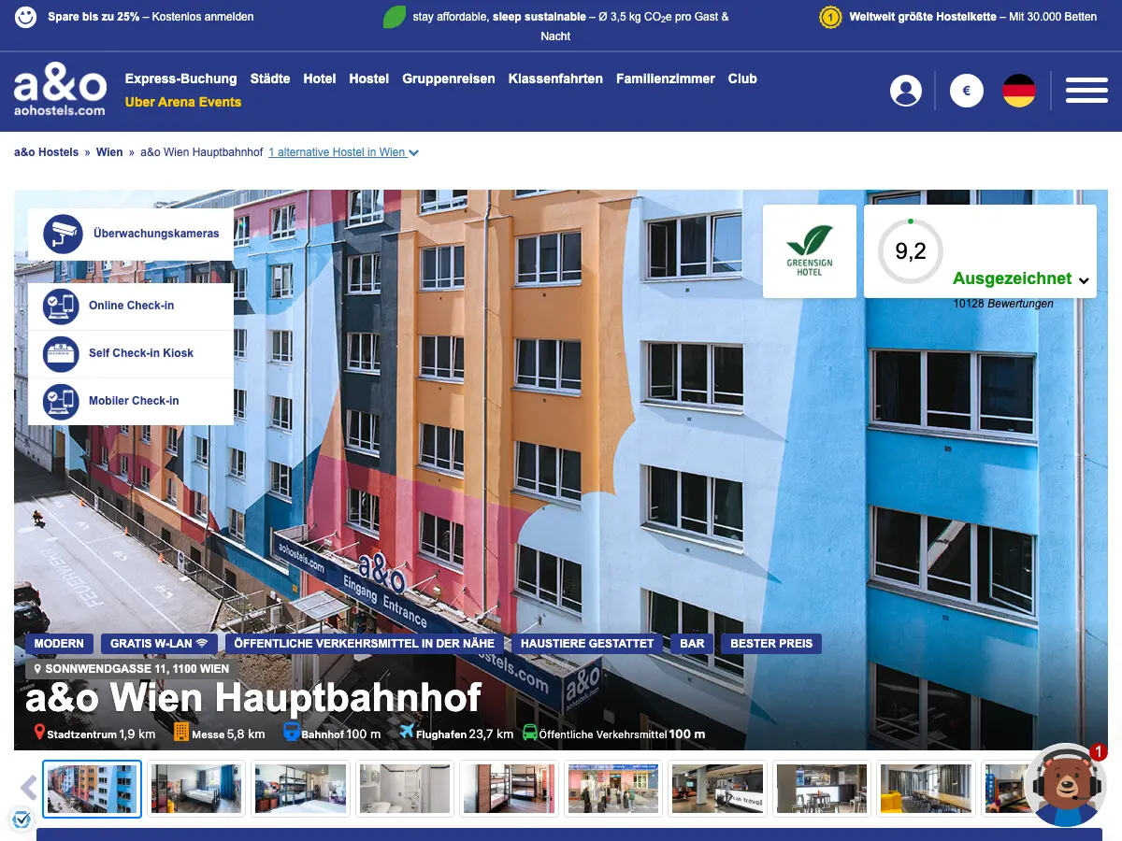Viewport: 1122px width, 841px height.
Task: Show previous gallery images with left arrow
Action: tap(28, 789)
